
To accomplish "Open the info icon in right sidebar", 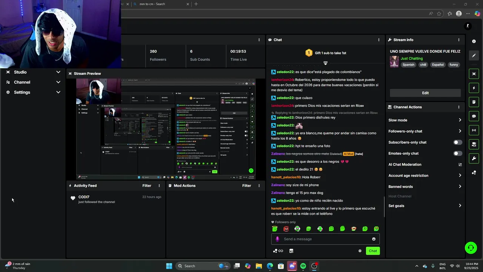I will pyautogui.click(x=474, y=41).
